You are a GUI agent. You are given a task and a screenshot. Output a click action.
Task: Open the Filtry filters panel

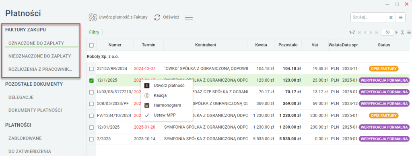pyautogui.click(x=94, y=32)
